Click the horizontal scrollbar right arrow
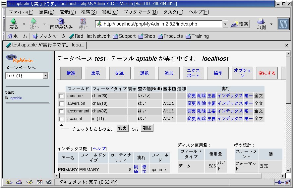293x188 pixels. point(283,176)
